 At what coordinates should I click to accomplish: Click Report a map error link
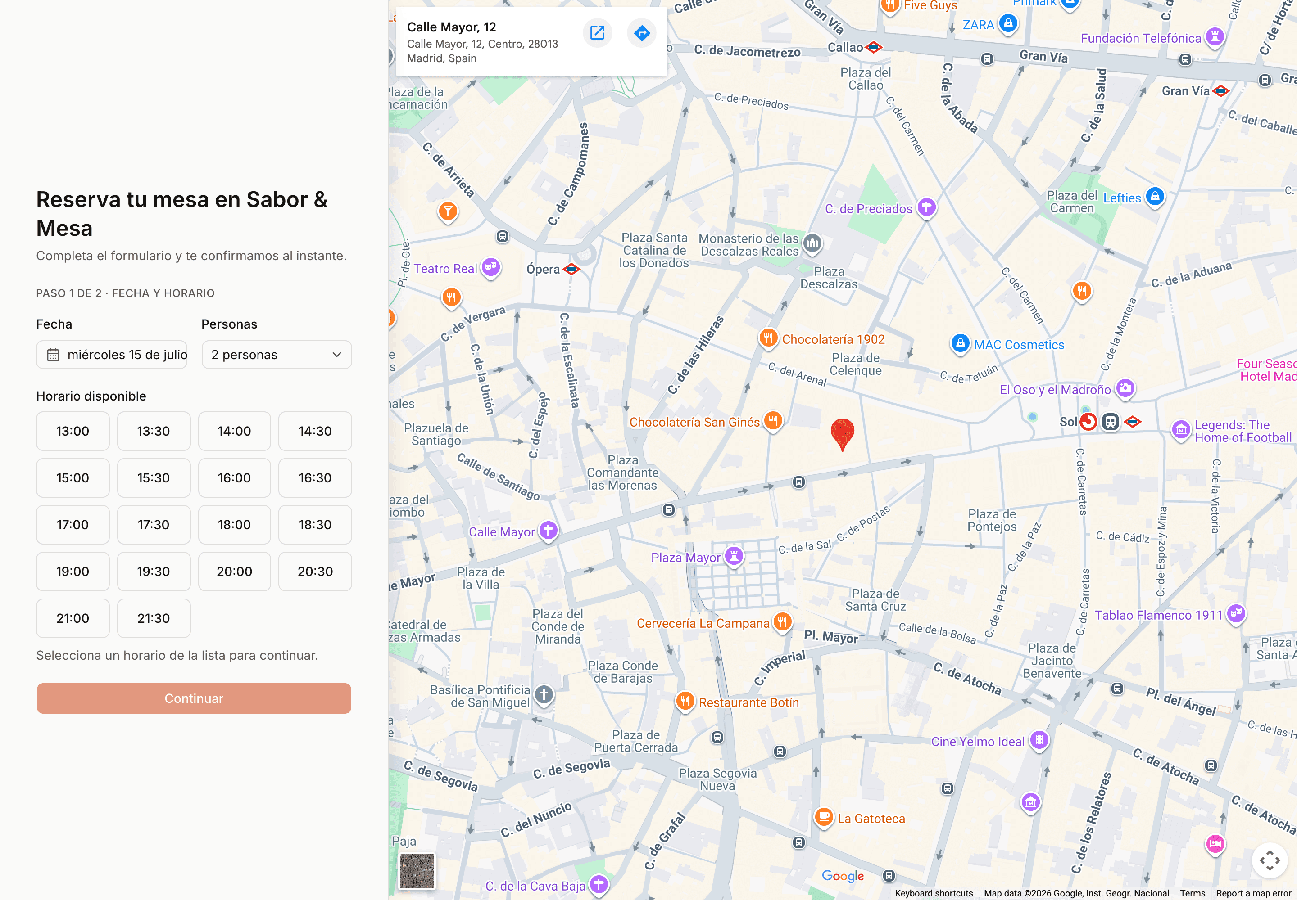pos(1253,893)
